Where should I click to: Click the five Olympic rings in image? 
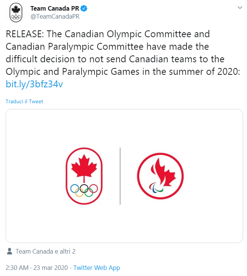[x=84, y=190]
